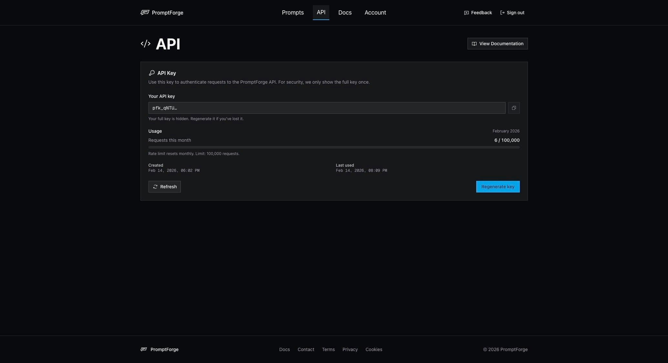Click the View Documentation button
The image size is (668, 363).
(x=497, y=44)
